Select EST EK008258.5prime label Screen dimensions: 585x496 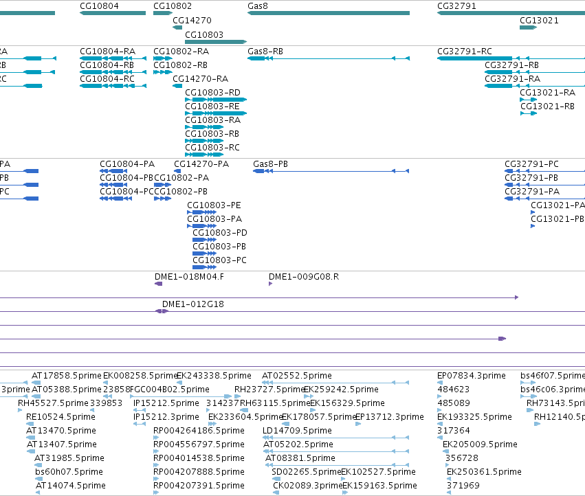(140, 376)
